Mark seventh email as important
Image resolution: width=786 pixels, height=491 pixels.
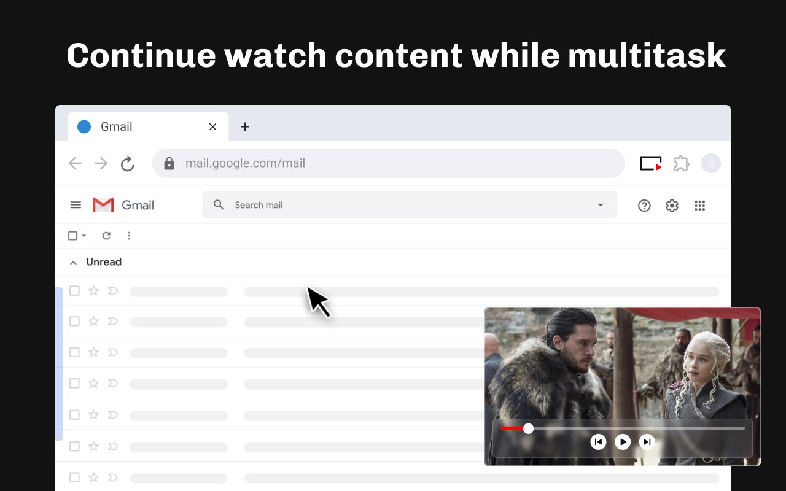[112, 477]
